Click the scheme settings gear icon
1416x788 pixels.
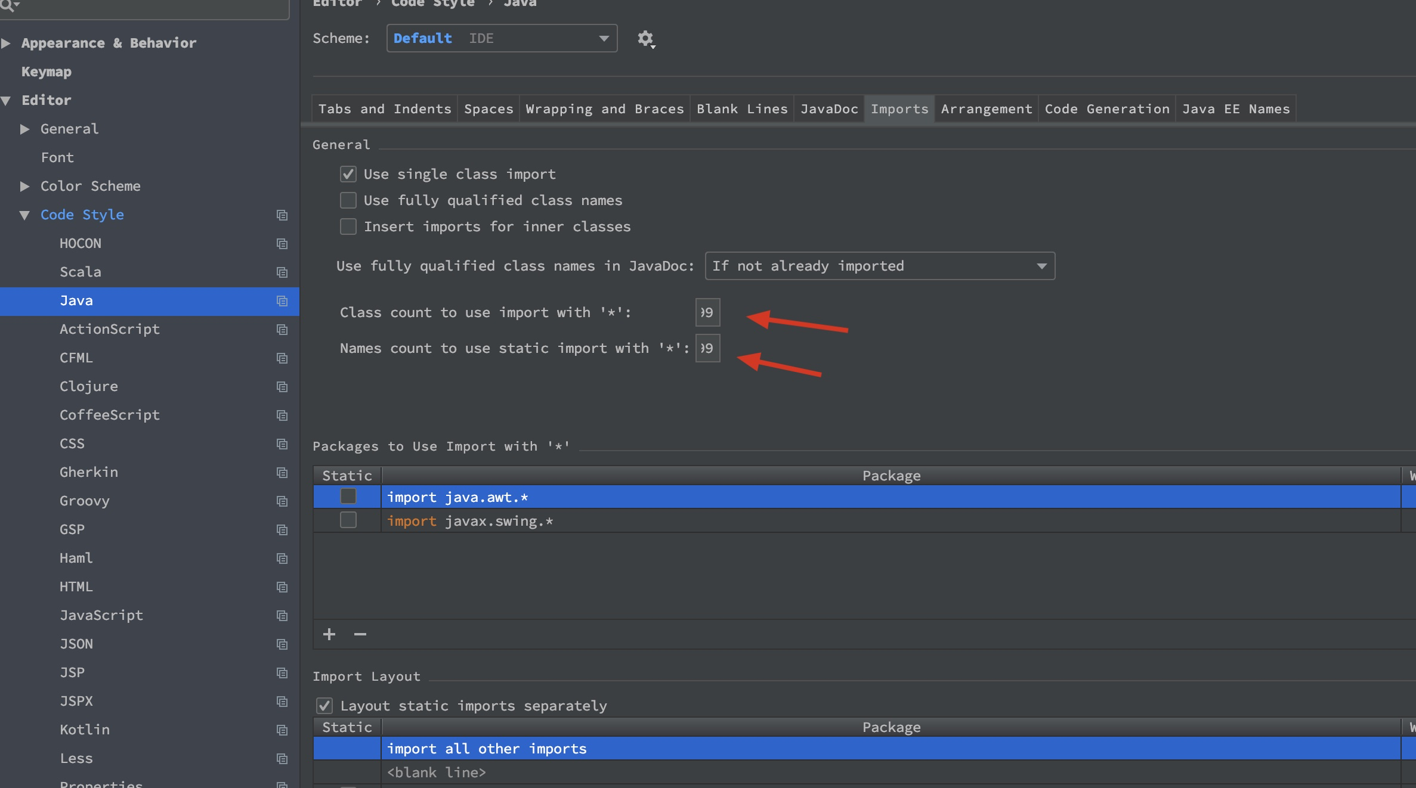click(x=645, y=39)
